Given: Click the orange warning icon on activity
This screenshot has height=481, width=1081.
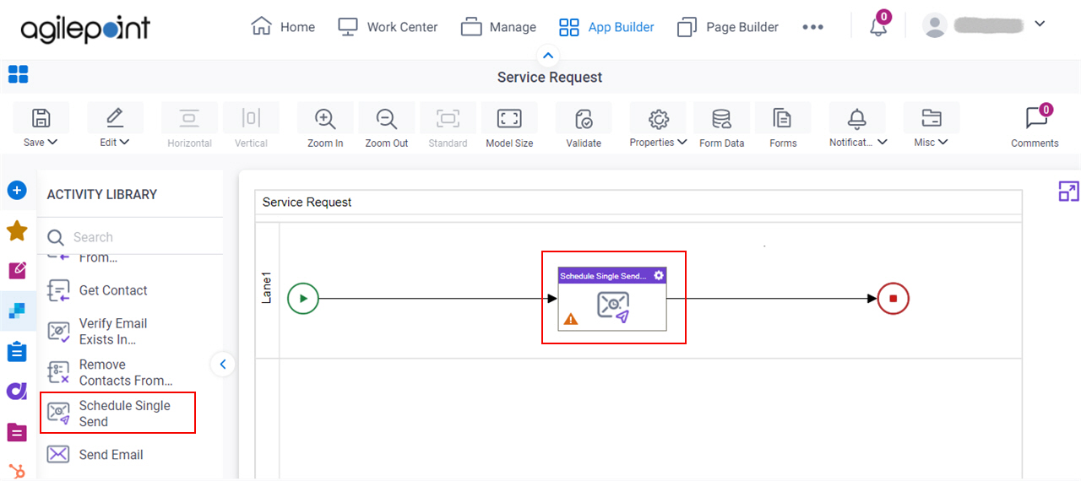Looking at the screenshot, I should [571, 319].
